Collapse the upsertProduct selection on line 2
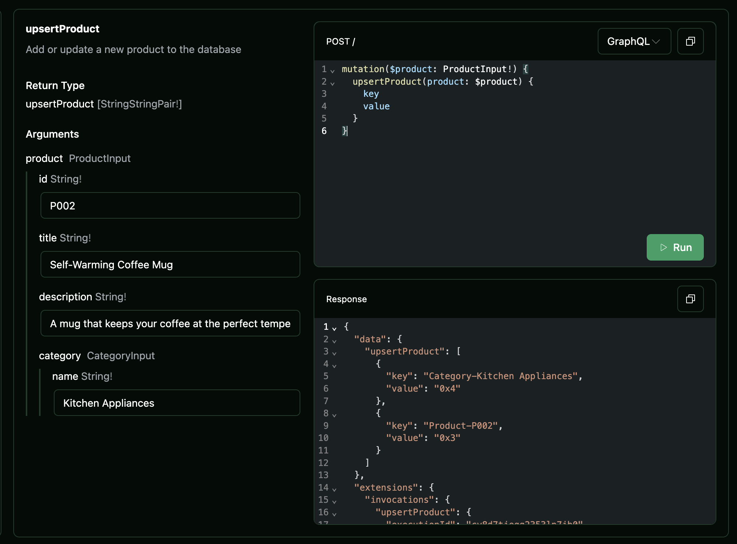This screenshot has width=737, height=544. tap(333, 82)
